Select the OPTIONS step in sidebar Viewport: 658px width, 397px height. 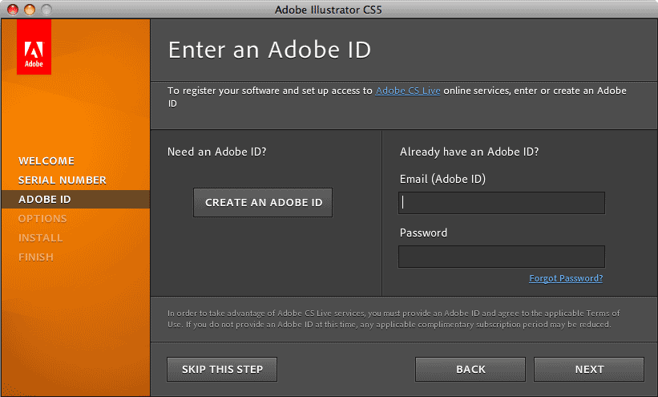(x=42, y=218)
